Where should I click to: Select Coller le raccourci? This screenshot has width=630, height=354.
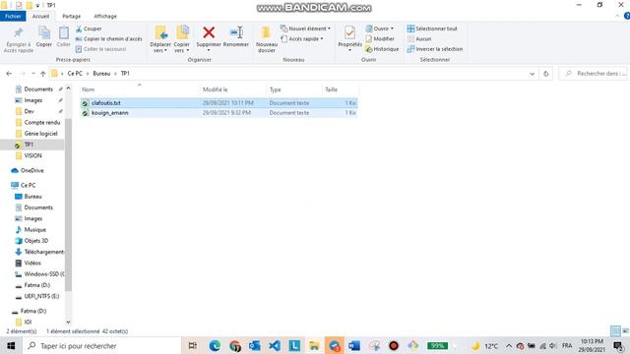click(x=100, y=49)
